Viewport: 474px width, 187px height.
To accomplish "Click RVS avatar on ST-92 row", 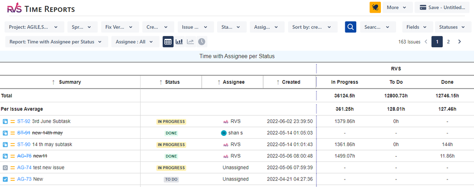I will 226,122.
